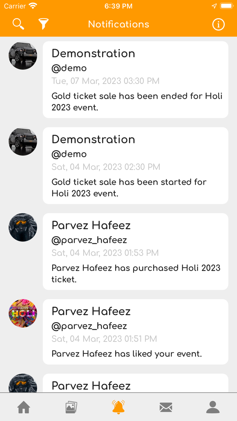Tap the 'Parvez Hafeez has liked your event' card
Image resolution: width=237 pixels, height=421 pixels.
pos(135,332)
